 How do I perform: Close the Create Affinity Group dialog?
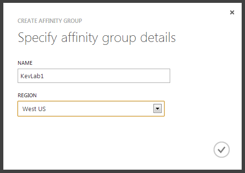pos(232,12)
